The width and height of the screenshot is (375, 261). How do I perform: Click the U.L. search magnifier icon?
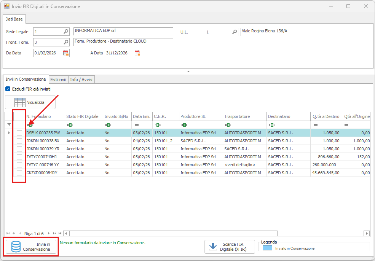coord(235,32)
